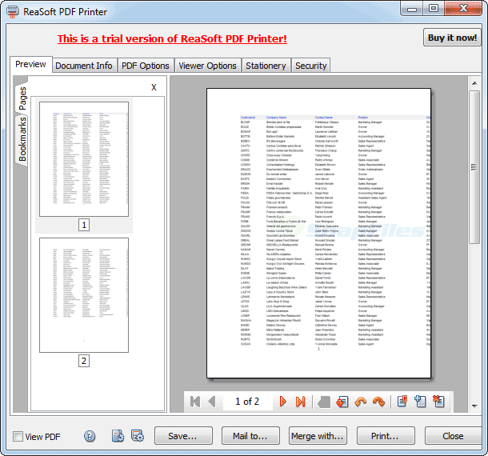Click the ReaSoft PDF Printer title icon
The image size is (488, 456).
pos(13,12)
